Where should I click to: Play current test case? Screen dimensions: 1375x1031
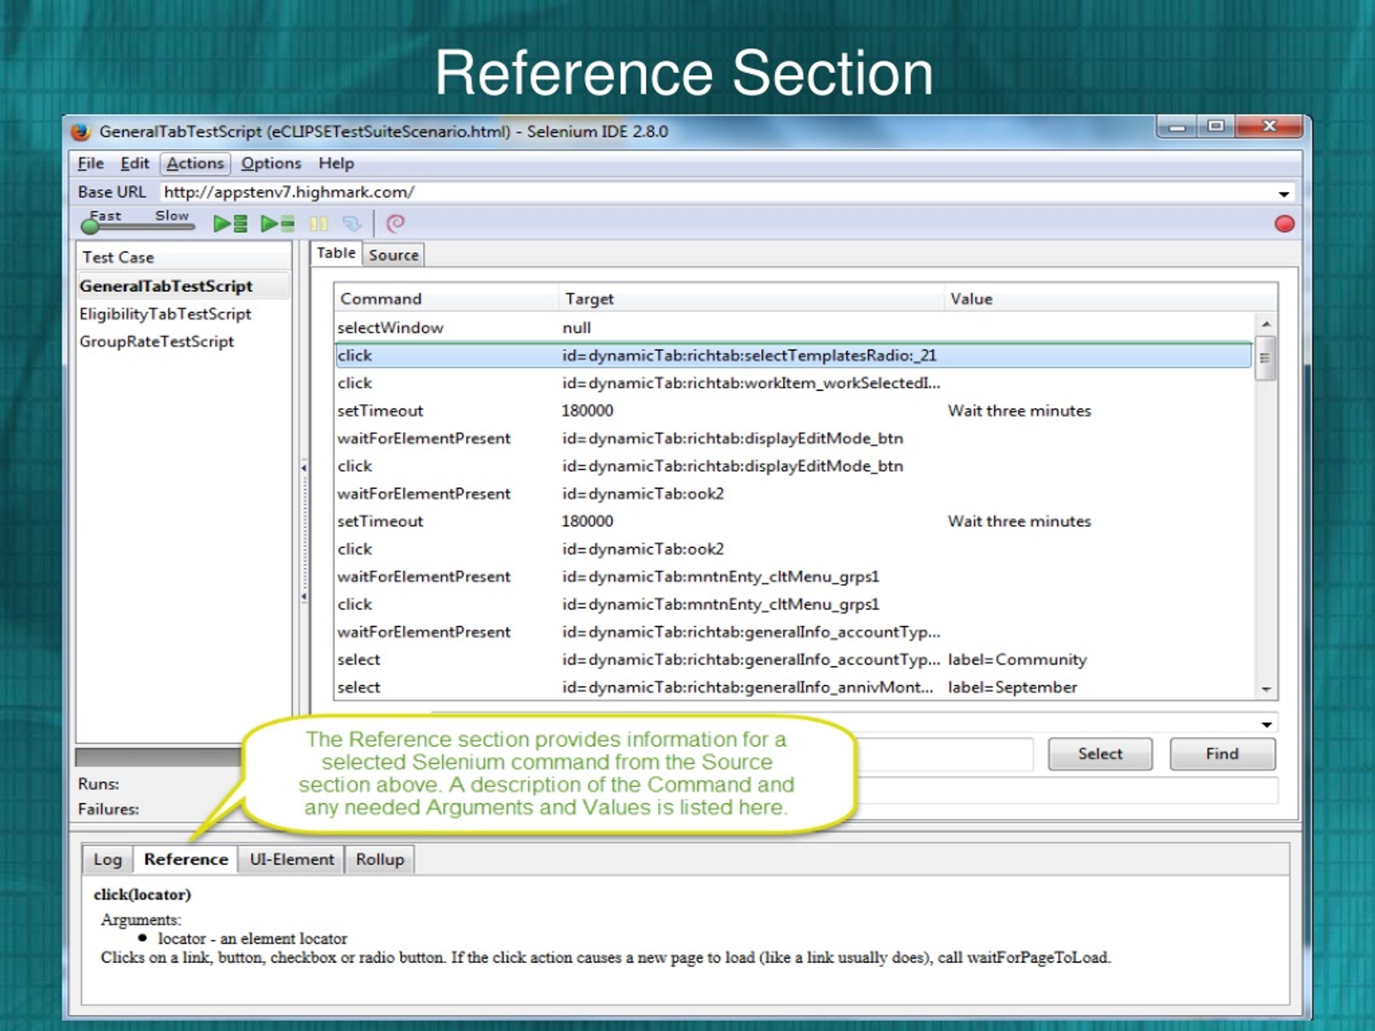[x=277, y=224]
